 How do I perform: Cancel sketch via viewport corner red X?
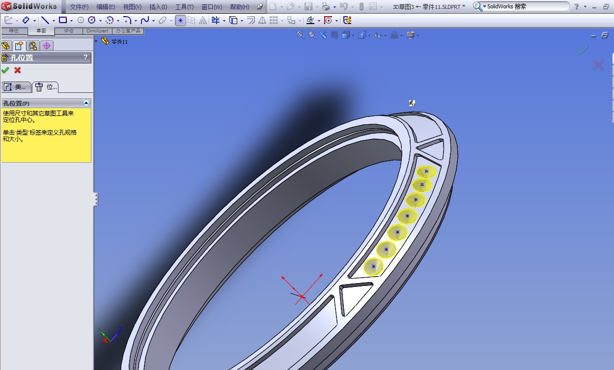pyautogui.click(x=598, y=65)
